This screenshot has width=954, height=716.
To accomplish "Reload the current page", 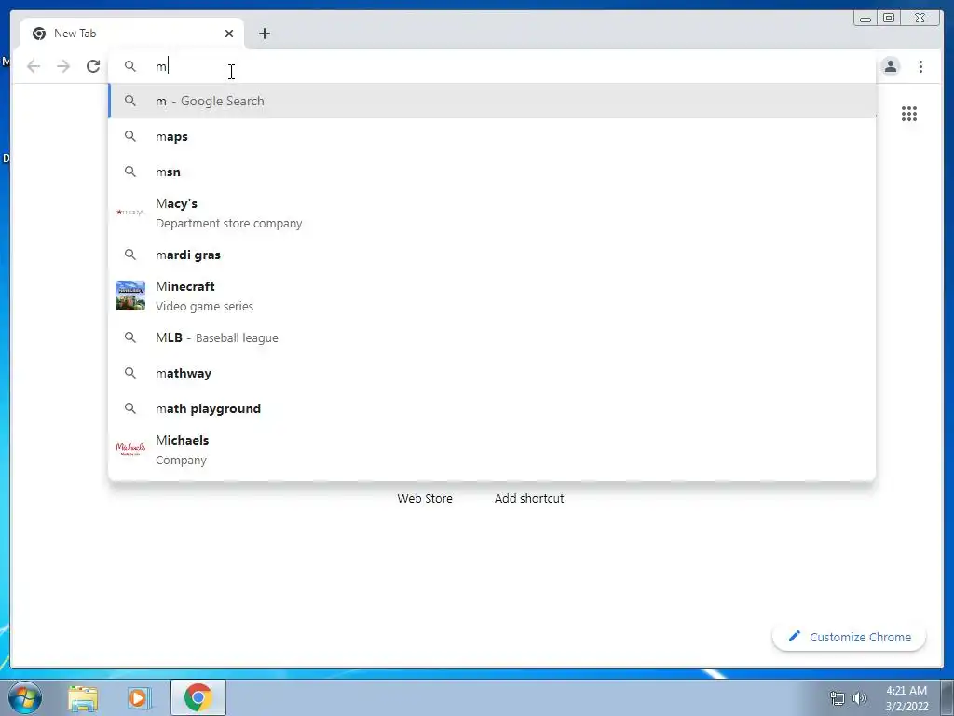I will (93, 66).
